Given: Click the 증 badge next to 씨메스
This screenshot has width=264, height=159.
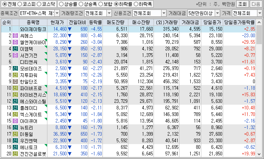Looking at the screenshot, I should pos(15,35).
